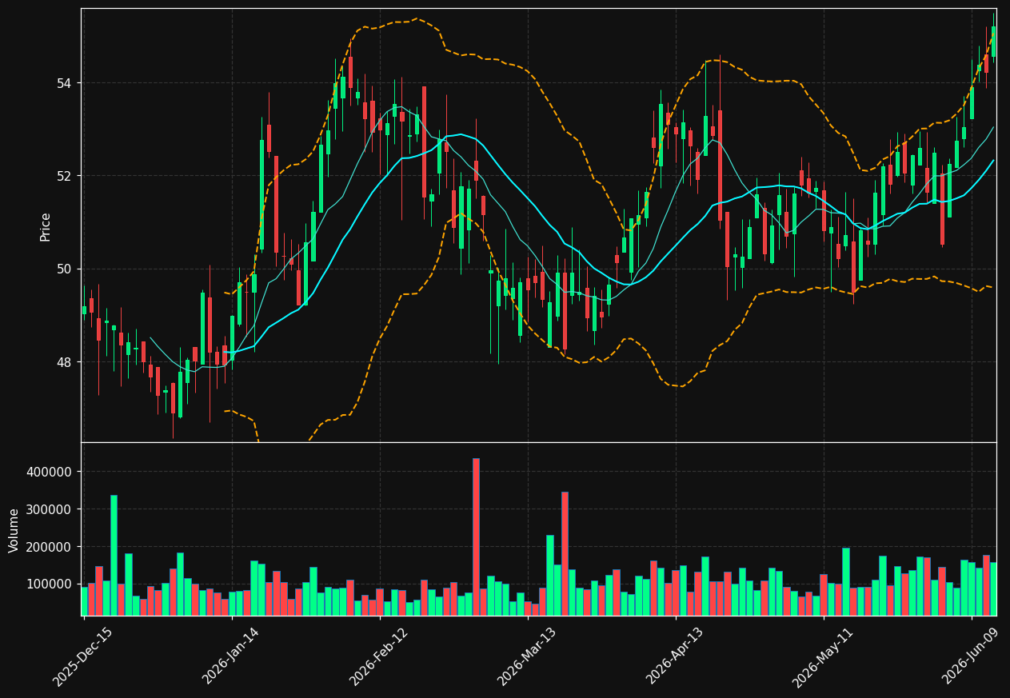Click the 2026-May-11 date label
Viewport: 1010px width, 698px height.
[823, 657]
